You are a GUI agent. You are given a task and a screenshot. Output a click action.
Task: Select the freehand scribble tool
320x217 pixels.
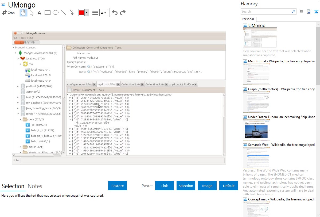click(72, 13)
